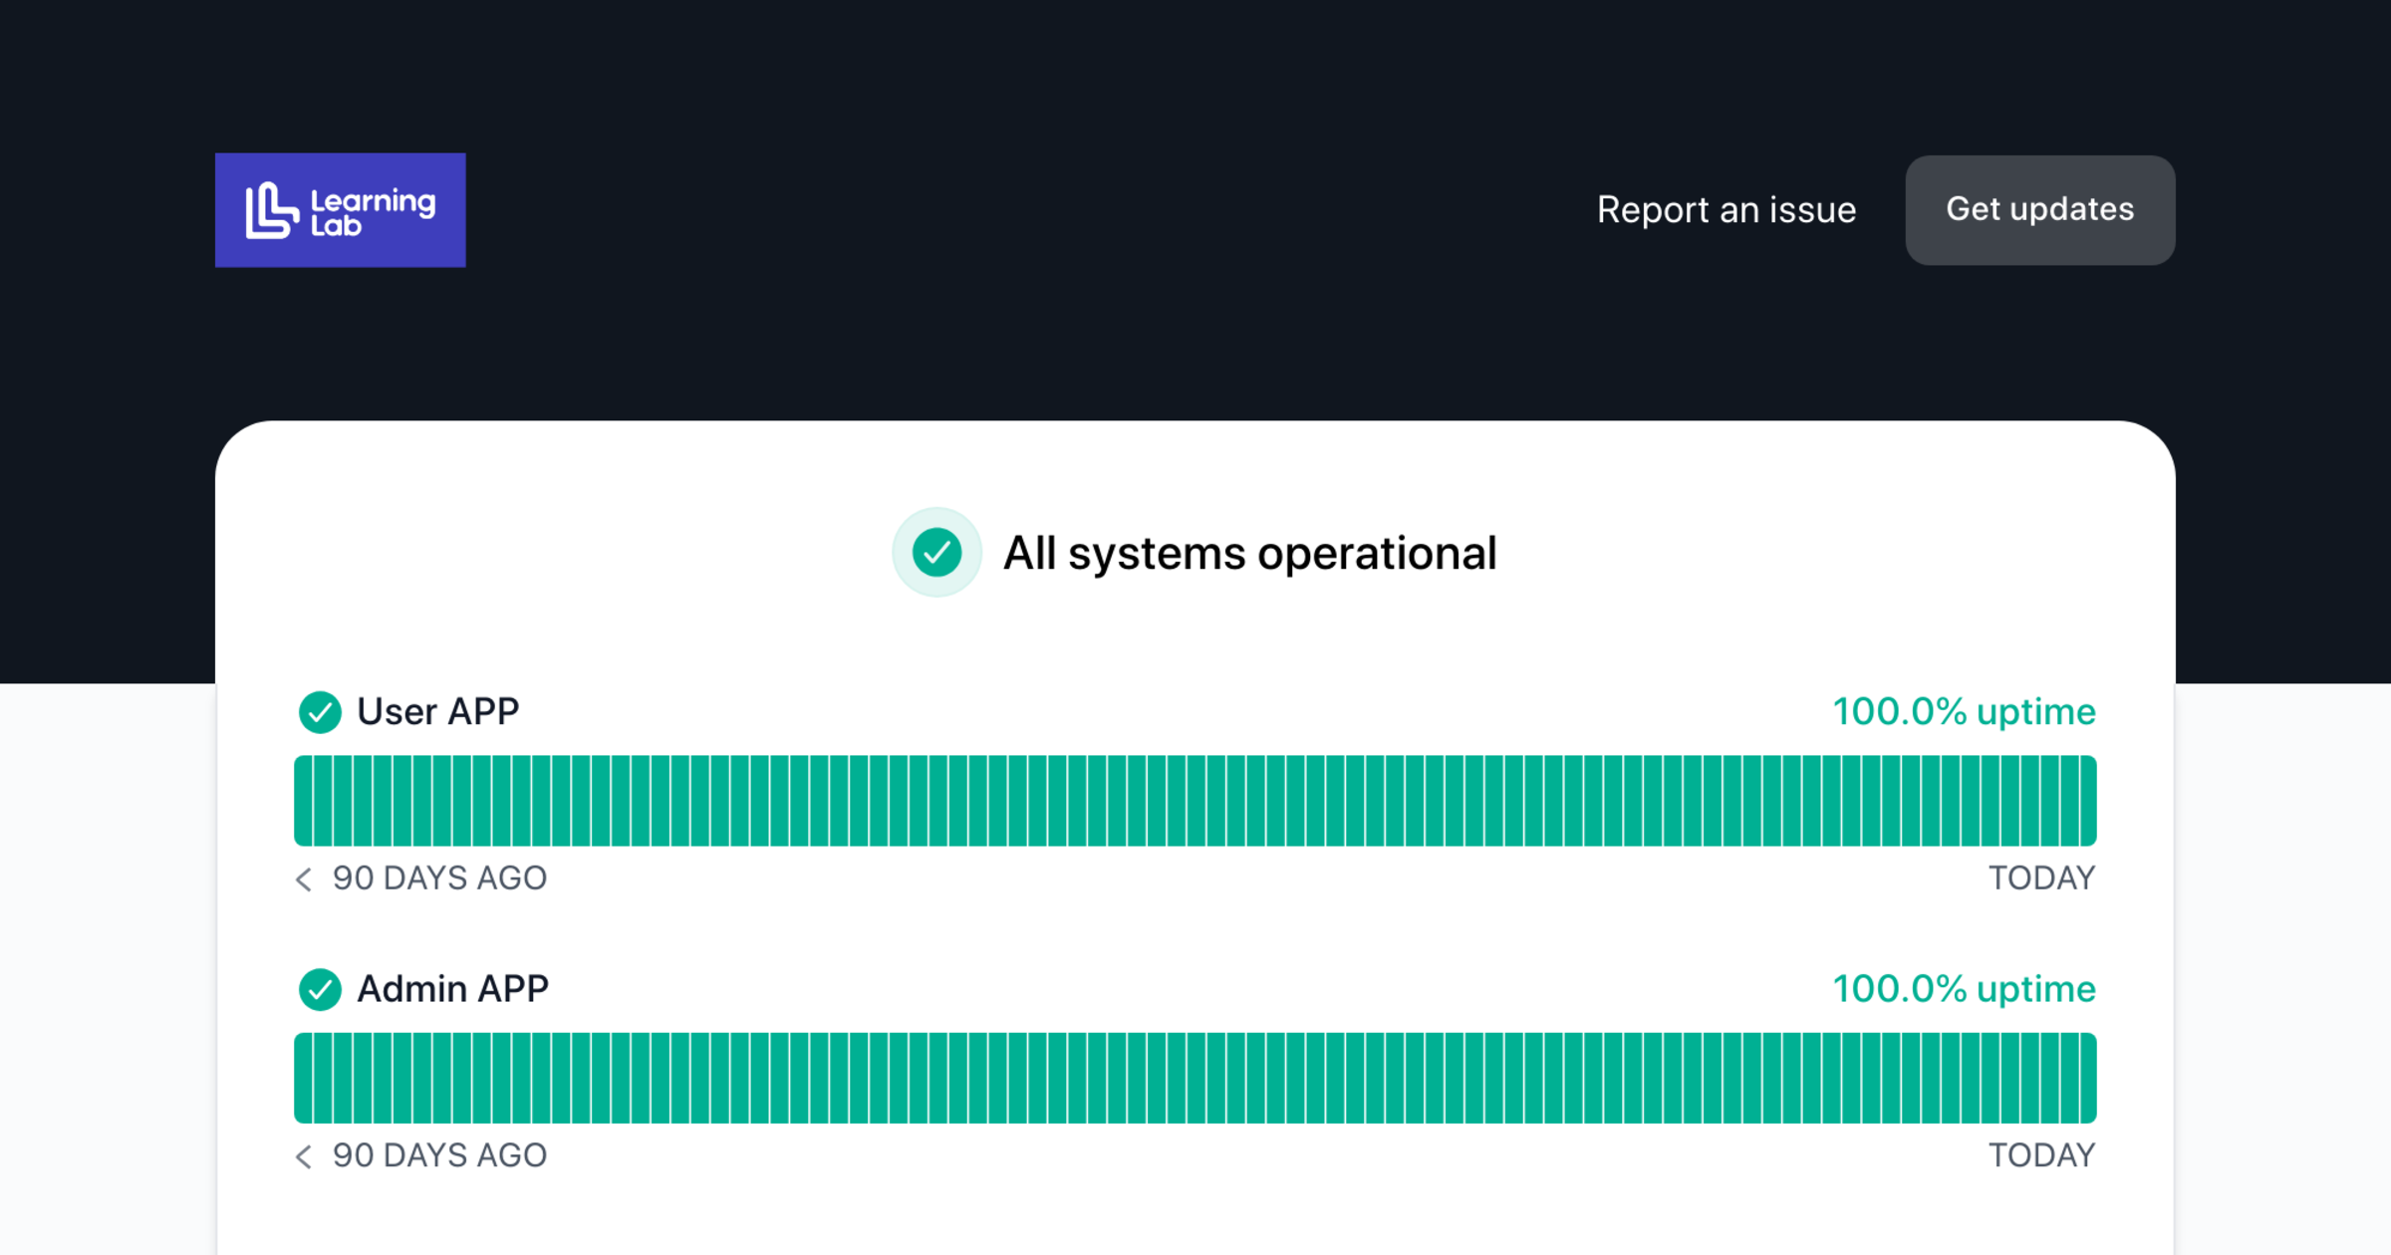Go to earlier days with Admin APP's chevron
The width and height of the screenshot is (2391, 1255).
point(304,1155)
